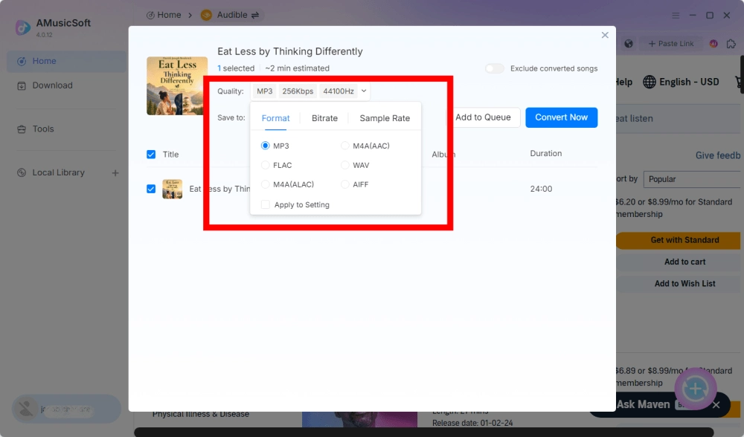Screen dimensions: 744x437
Task: Click the red AI badge icon
Action: pyautogui.click(x=713, y=44)
